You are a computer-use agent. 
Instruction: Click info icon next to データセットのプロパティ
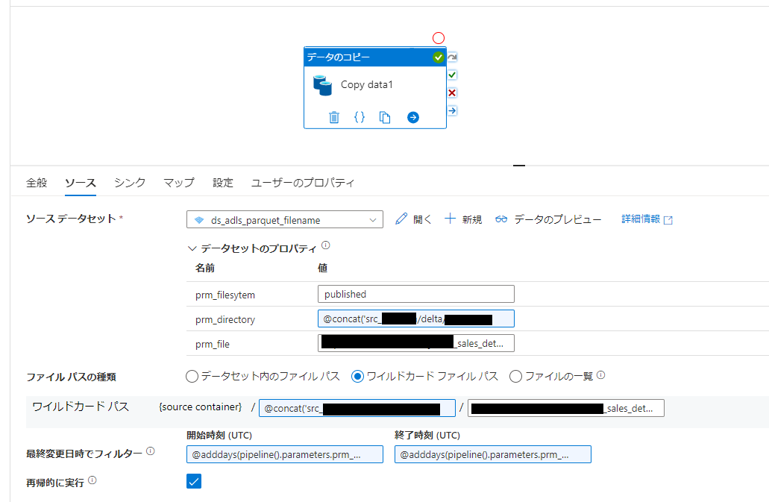point(326,245)
